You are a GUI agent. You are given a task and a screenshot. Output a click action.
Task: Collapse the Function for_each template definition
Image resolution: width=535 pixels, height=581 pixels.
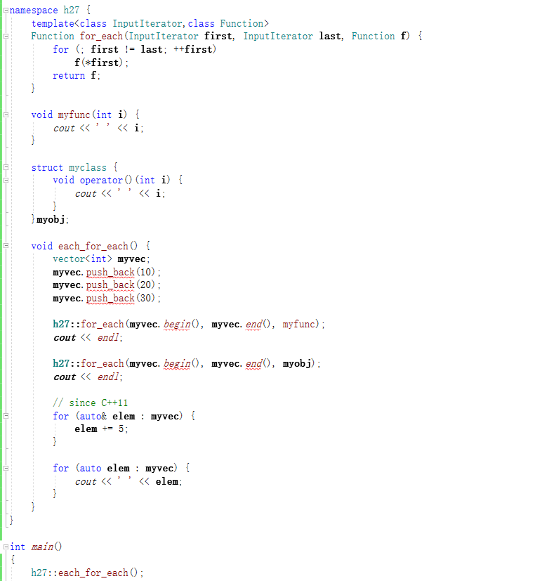(6, 37)
